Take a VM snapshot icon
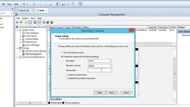 tap(41, 4)
